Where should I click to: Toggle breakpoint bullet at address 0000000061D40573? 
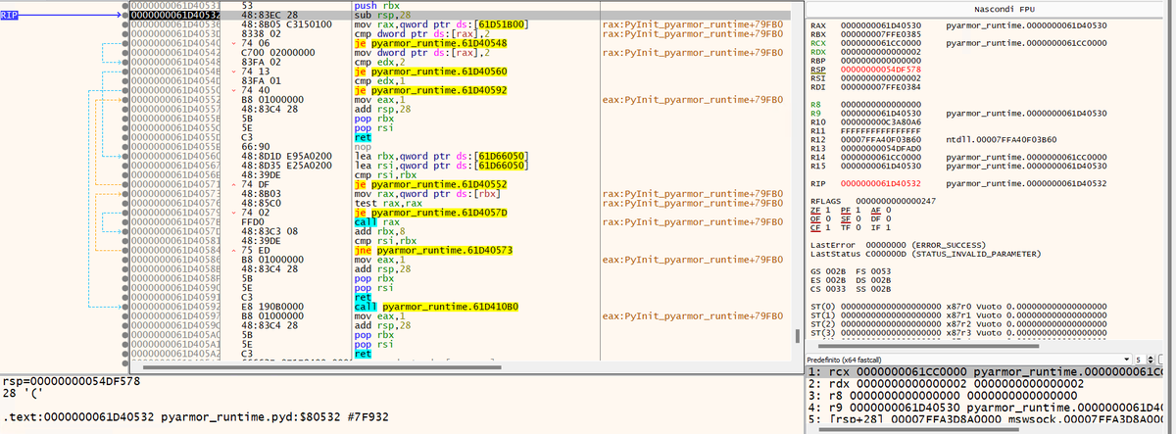tap(125, 193)
